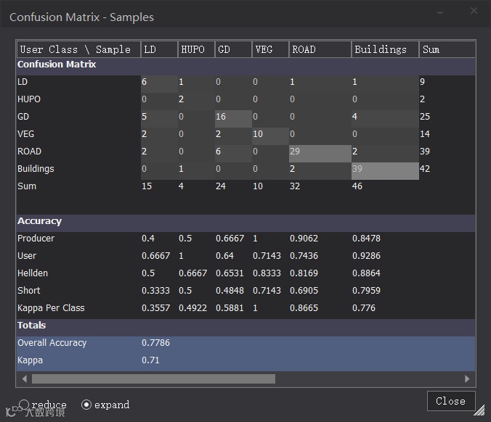Click Producer accuracy value 0.4
The width and height of the screenshot is (491, 422).
click(148, 239)
